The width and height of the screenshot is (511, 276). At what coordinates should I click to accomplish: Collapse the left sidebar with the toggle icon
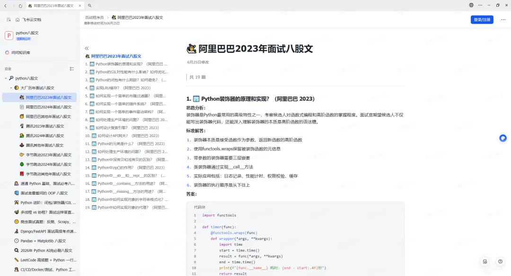[x=9, y=20]
